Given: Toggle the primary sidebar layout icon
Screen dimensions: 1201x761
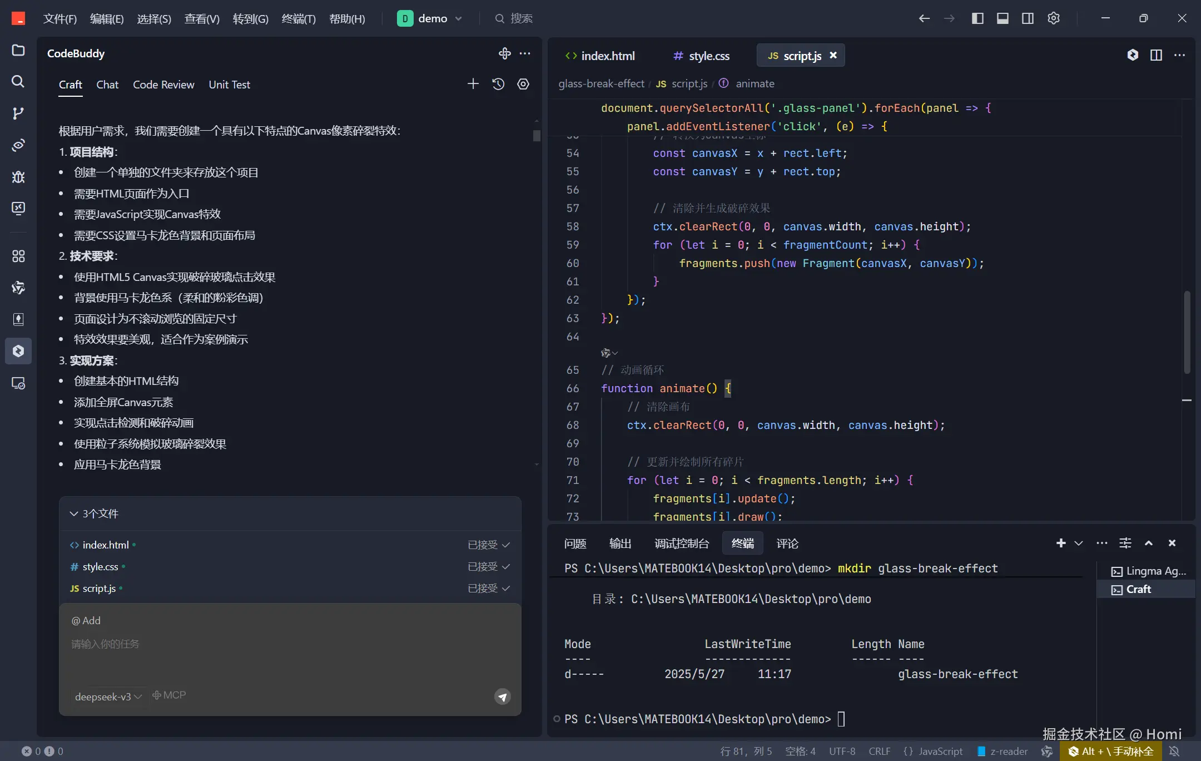Looking at the screenshot, I should (x=977, y=18).
